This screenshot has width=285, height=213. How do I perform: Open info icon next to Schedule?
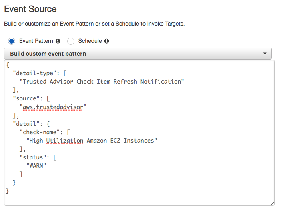pos(107,41)
